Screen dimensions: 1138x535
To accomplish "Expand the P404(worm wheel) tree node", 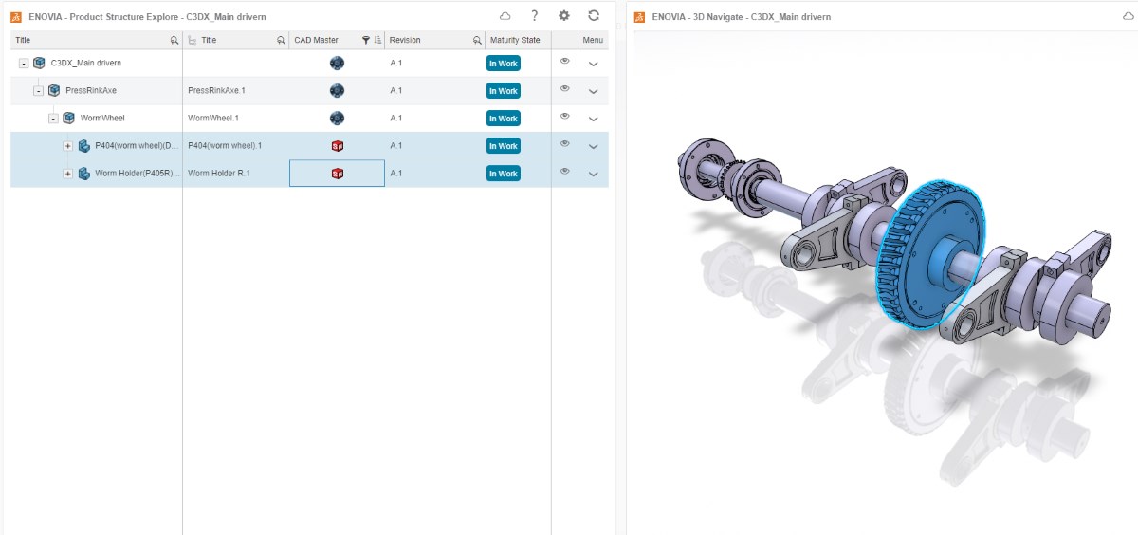I will point(67,145).
